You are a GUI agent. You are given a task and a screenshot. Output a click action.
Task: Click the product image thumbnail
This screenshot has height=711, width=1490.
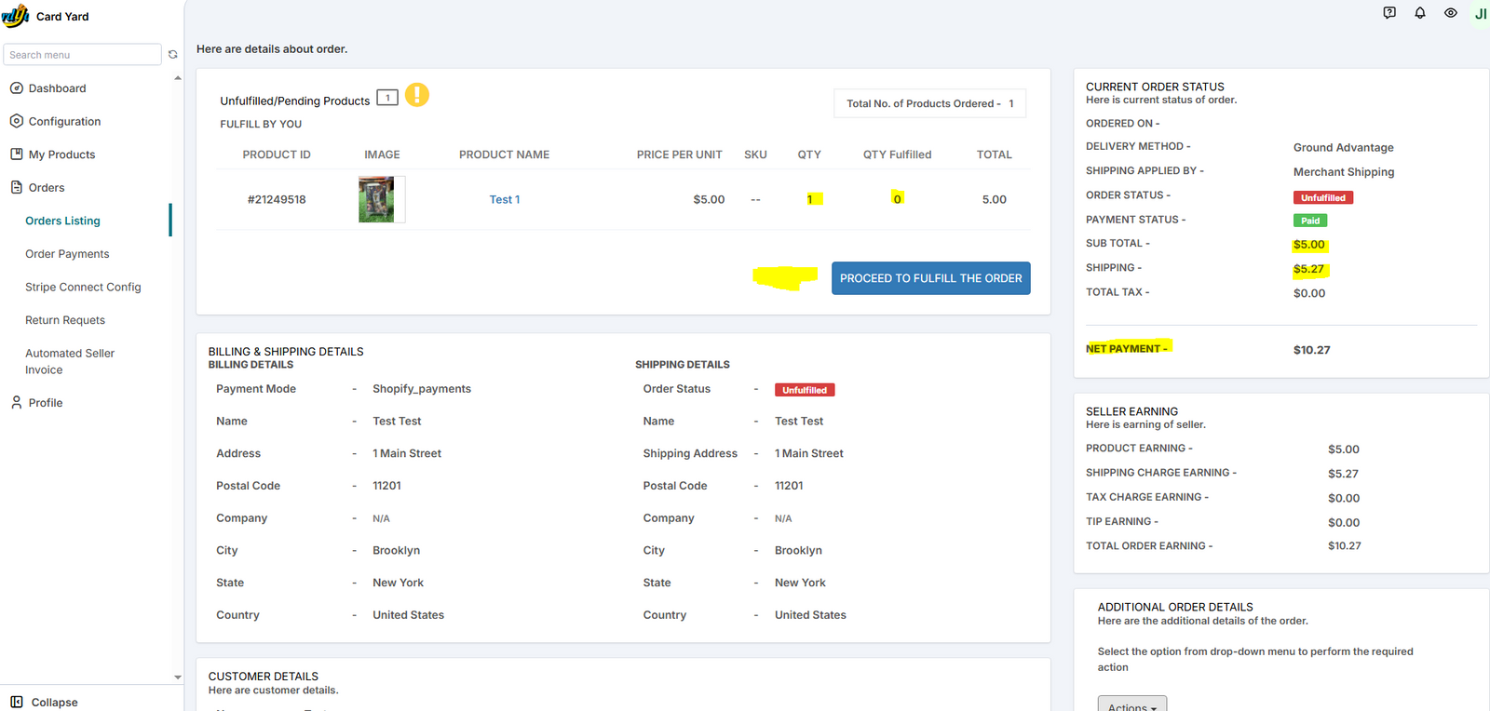377,199
